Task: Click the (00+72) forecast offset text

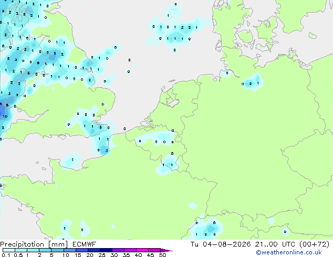Action: click(x=314, y=244)
